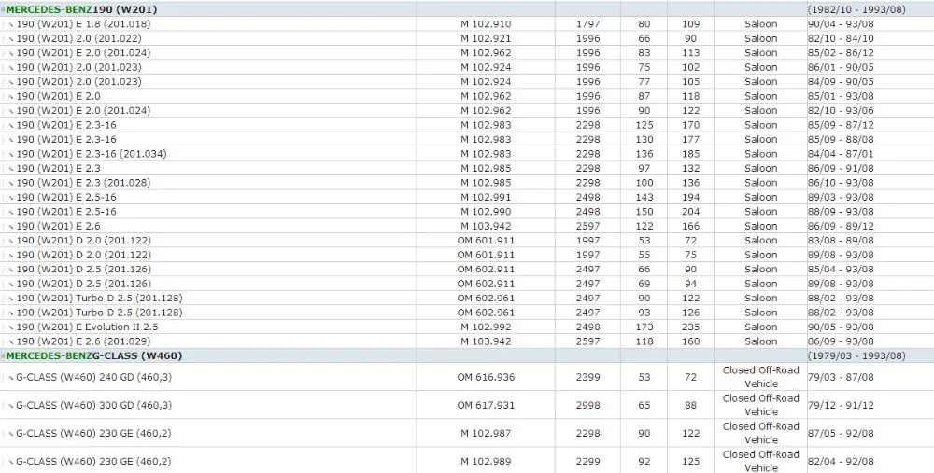
Task: Select 190 Turbo-D 2.5 row with 122 hp
Action: (x=467, y=299)
